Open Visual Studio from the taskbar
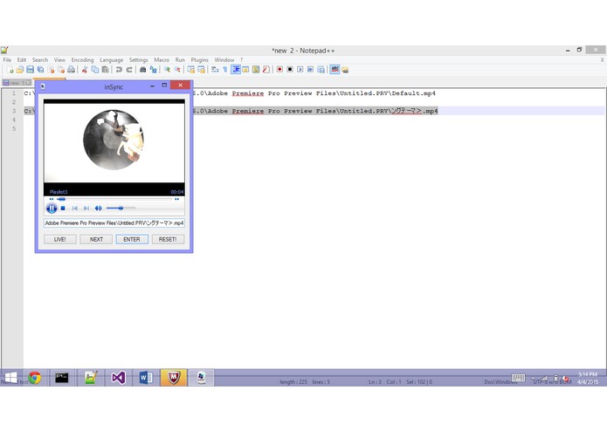 pos(118,378)
